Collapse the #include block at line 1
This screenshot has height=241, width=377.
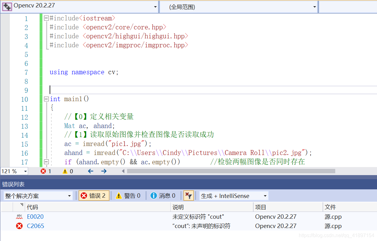point(46,18)
